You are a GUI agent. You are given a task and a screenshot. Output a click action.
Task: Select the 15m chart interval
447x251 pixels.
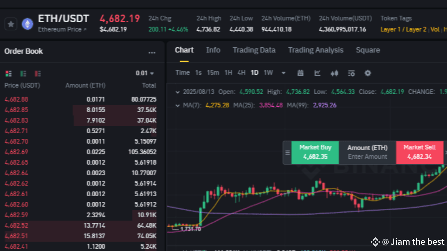click(x=213, y=73)
